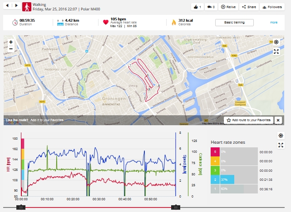This screenshot has width=291, height=212.
Task: Share this training session
Action: 249,7
